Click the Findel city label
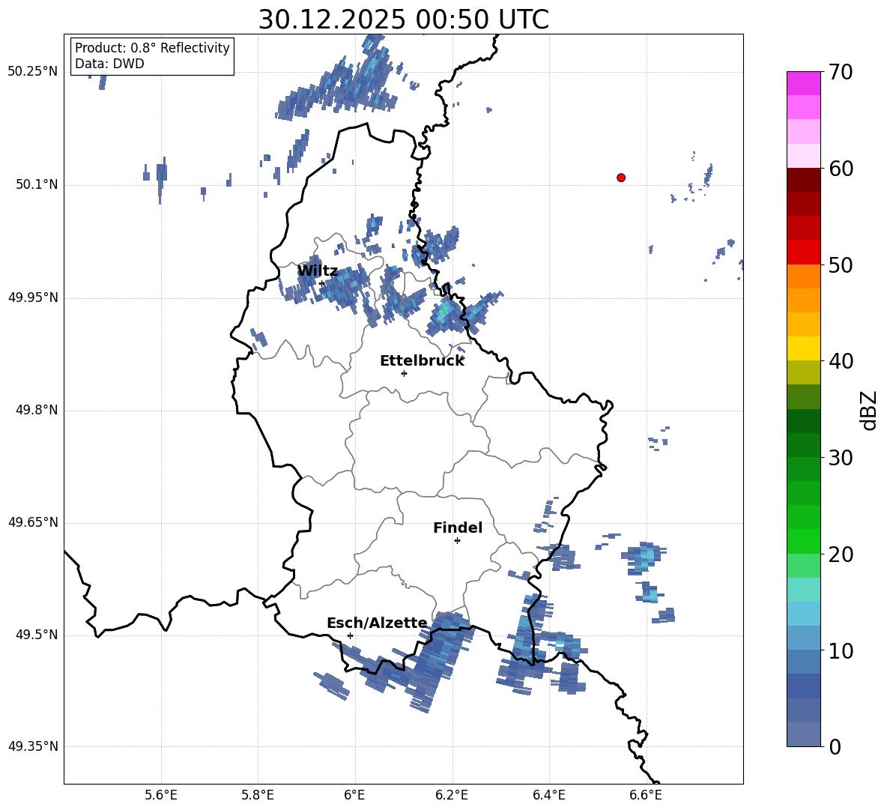The image size is (887, 810). pyautogui.click(x=458, y=528)
